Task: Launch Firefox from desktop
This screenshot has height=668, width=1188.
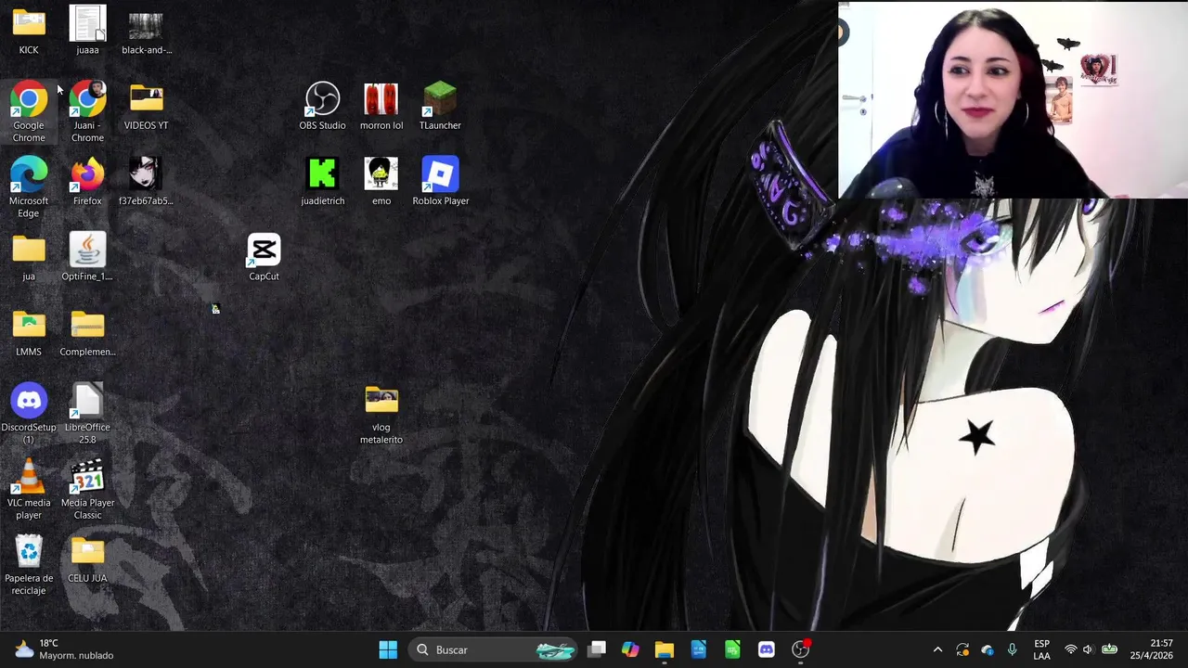Action: (87, 181)
